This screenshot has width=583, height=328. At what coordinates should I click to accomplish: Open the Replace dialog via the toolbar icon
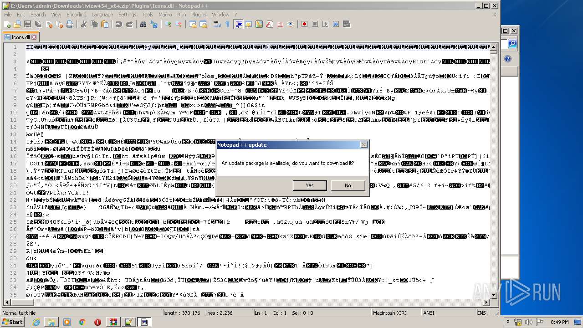coord(154,24)
